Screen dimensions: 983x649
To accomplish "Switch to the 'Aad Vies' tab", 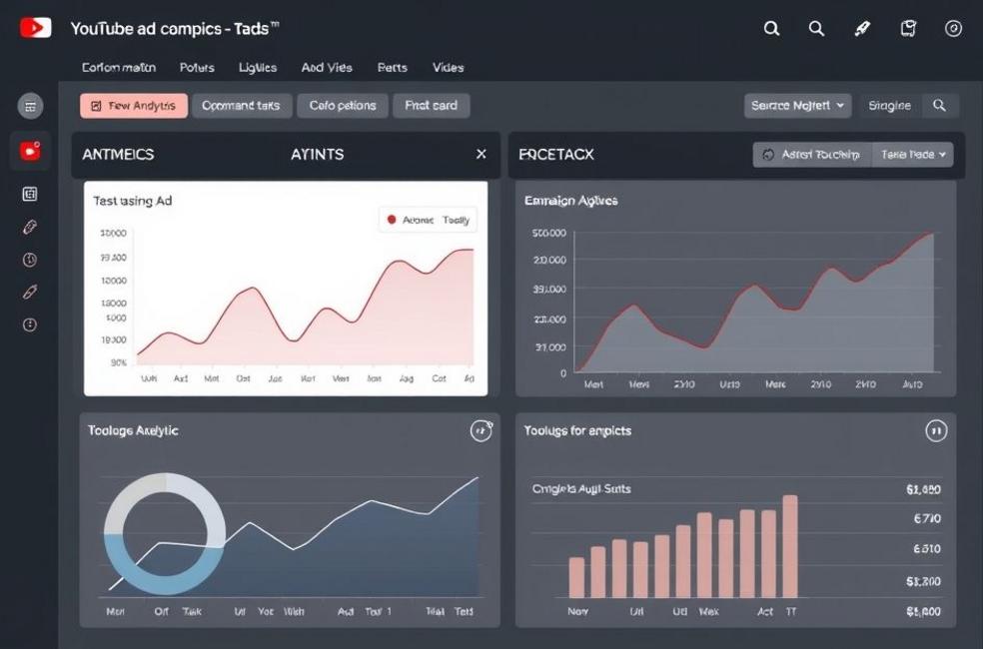I will point(327,68).
